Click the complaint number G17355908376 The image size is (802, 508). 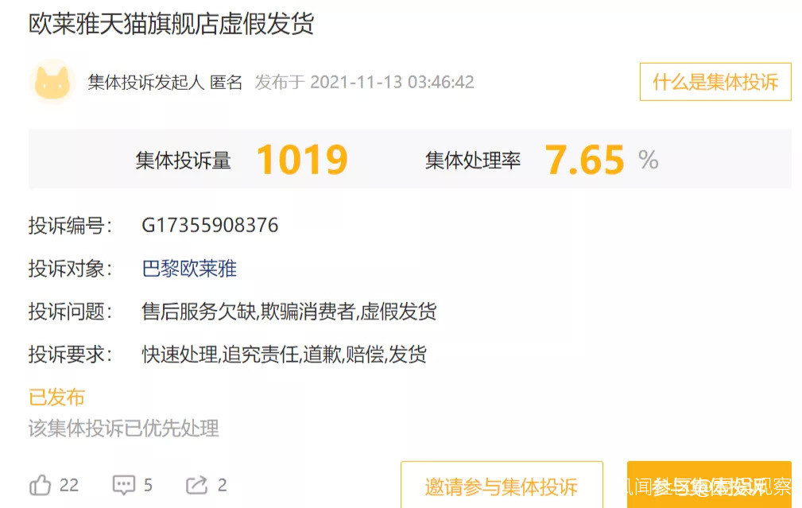pos(210,225)
